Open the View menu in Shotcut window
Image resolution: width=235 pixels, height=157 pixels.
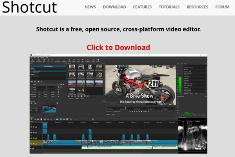click(x=38, y=58)
